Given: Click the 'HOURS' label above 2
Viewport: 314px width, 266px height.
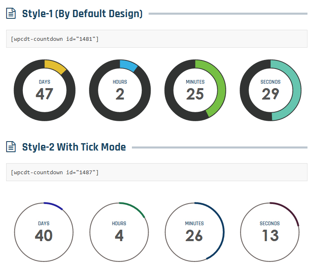Looking at the screenshot, I should pos(120,82).
